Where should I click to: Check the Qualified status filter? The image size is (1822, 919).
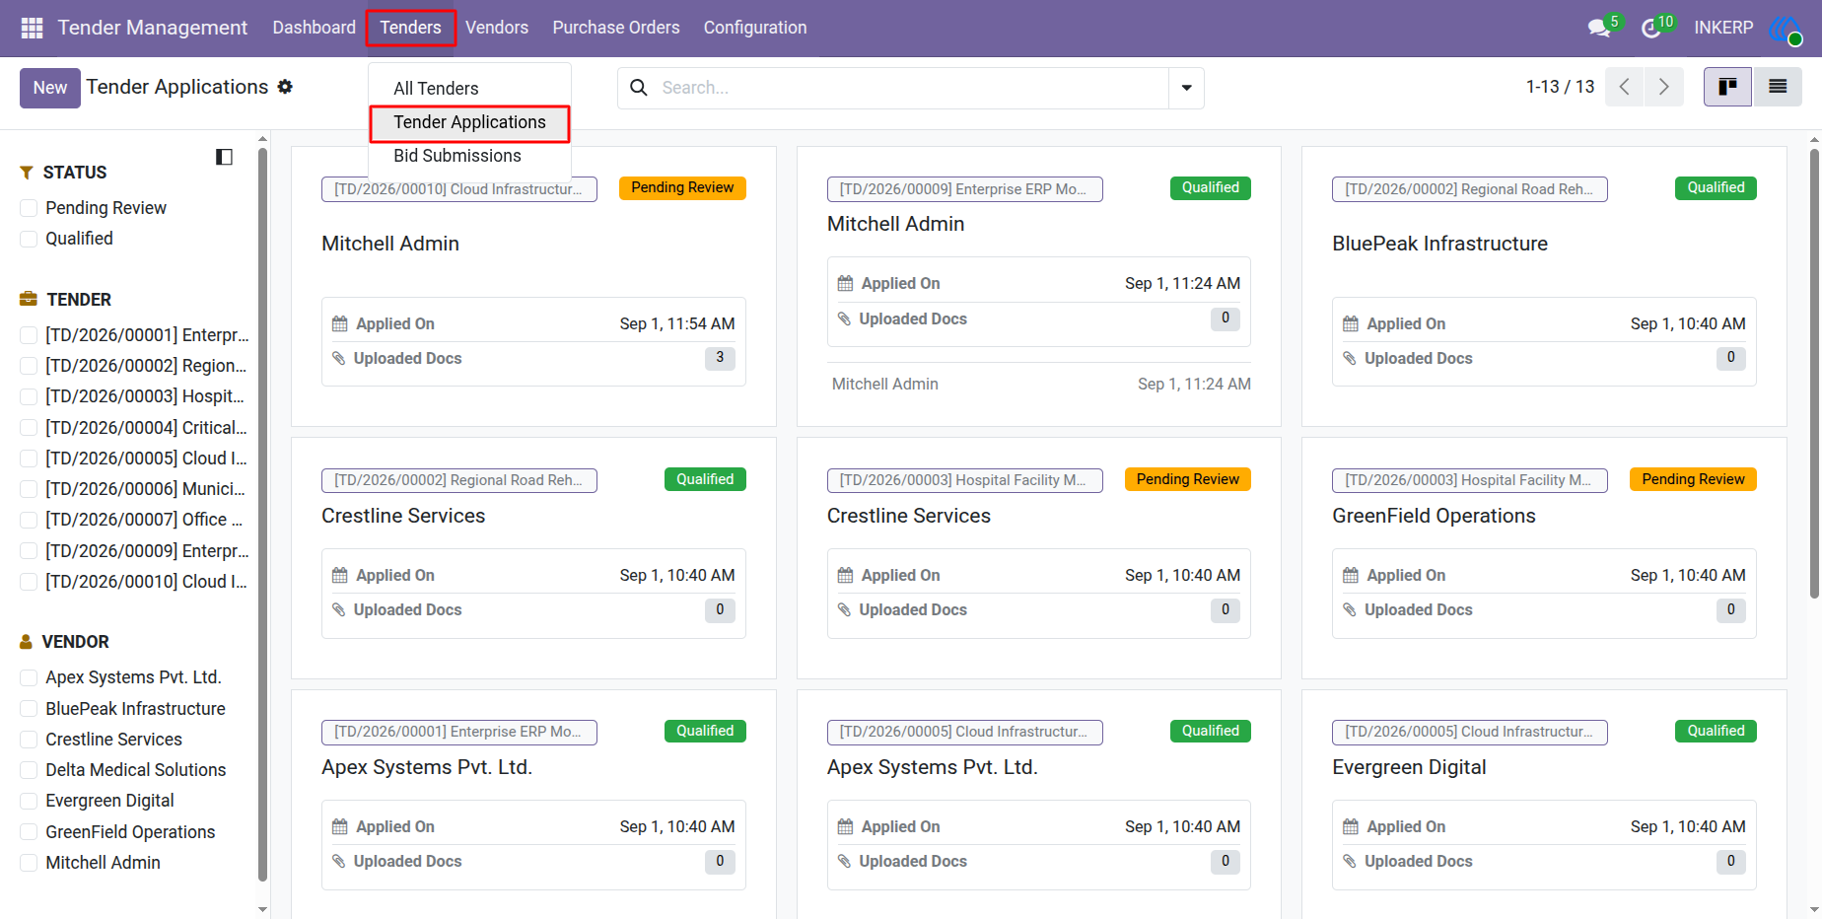pyautogui.click(x=30, y=239)
